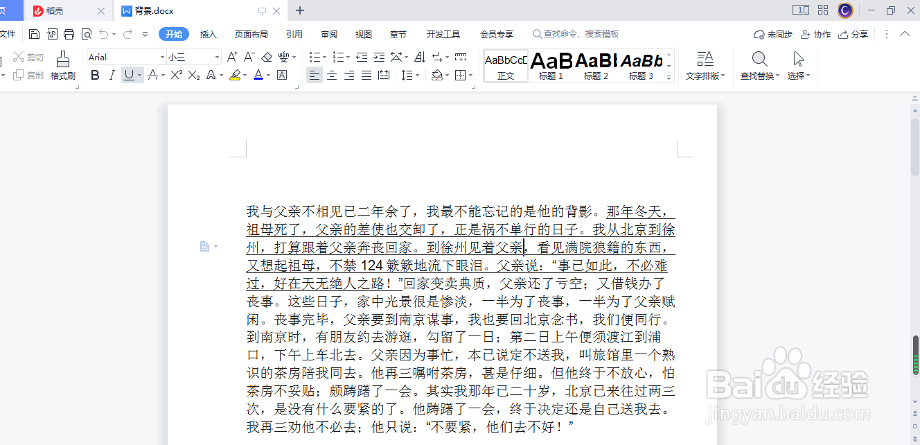Open the 小三 font size dropdown
The height and width of the screenshot is (445, 920).
[217, 57]
